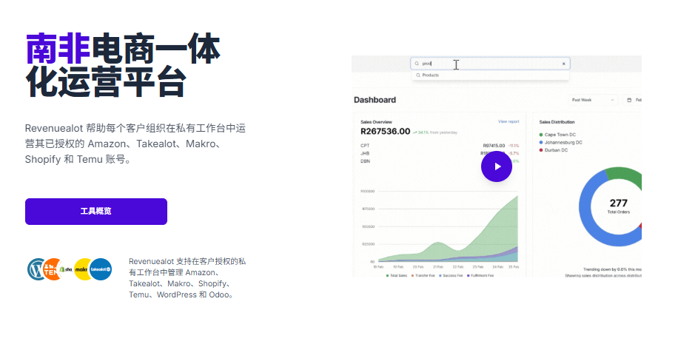Open the "Past Week" period dropdown
Viewport: 698px width, 344px height.
pos(594,100)
